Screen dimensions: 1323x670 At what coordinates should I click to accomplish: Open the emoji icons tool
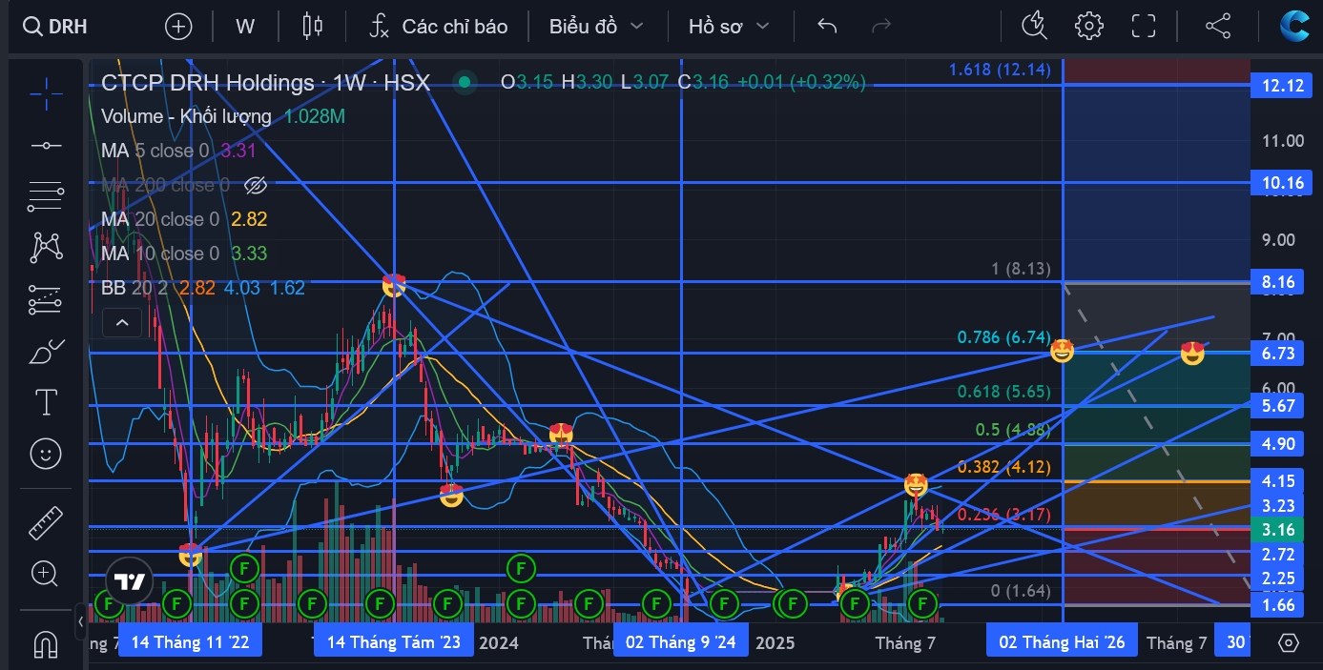(x=45, y=454)
